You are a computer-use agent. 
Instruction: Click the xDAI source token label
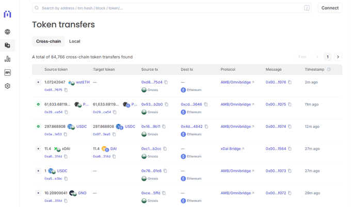(66, 149)
